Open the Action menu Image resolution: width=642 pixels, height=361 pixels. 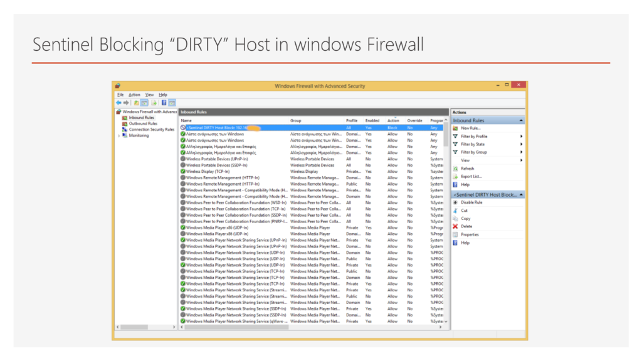pyautogui.click(x=134, y=95)
